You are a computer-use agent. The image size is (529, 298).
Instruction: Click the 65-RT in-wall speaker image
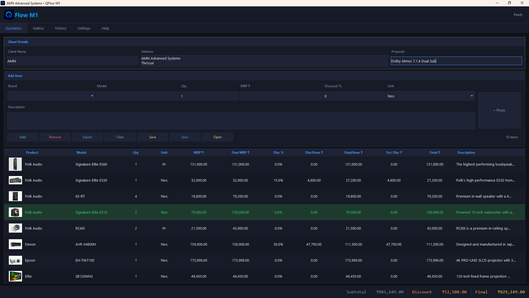15,196
